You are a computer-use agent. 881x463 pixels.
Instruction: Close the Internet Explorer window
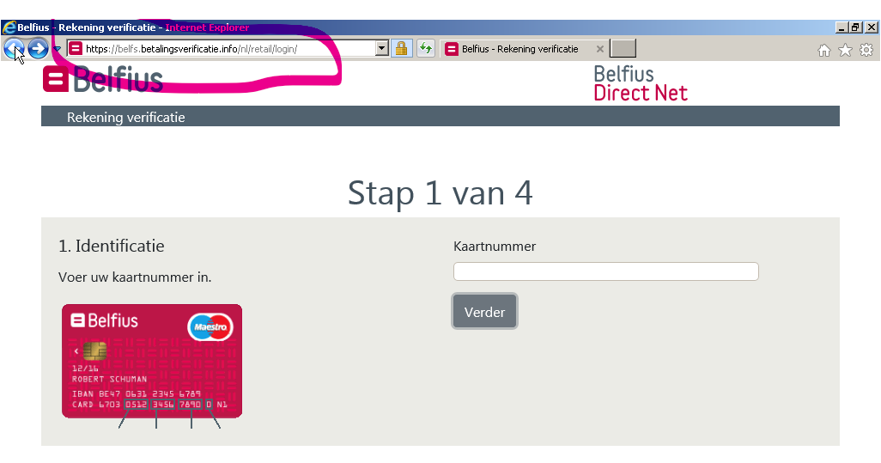(872, 27)
